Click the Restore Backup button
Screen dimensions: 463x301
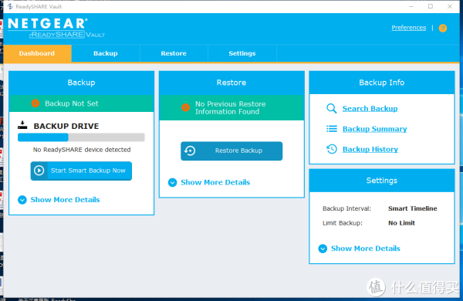[231, 151]
